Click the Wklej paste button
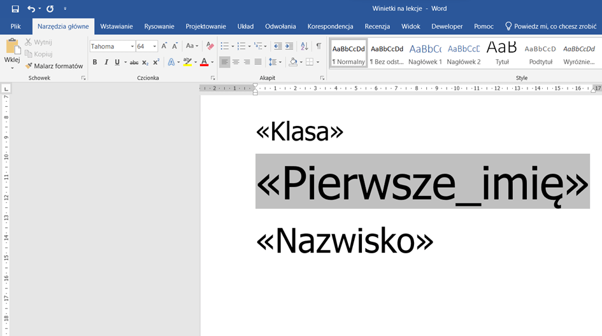This screenshot has height=336, width=602. tap(12, 50)
